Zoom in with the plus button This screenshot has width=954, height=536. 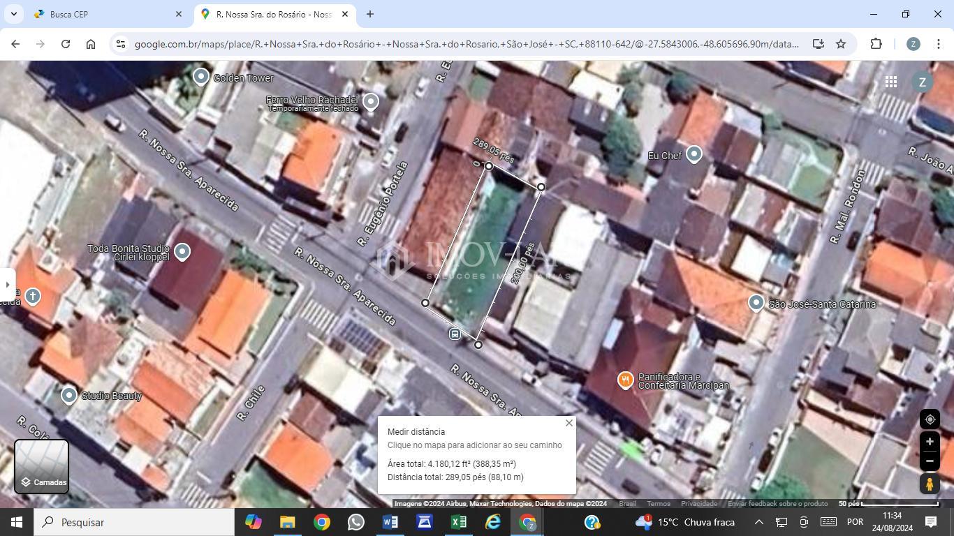click(929, 442)
